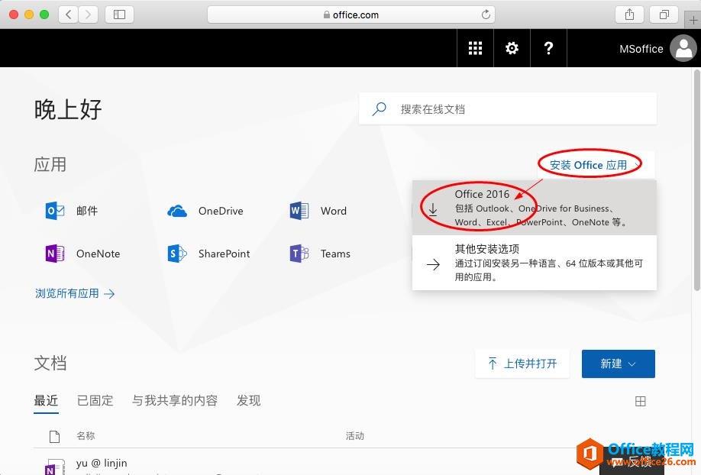Select Office 2016 install option

click(x=534, y=208)
